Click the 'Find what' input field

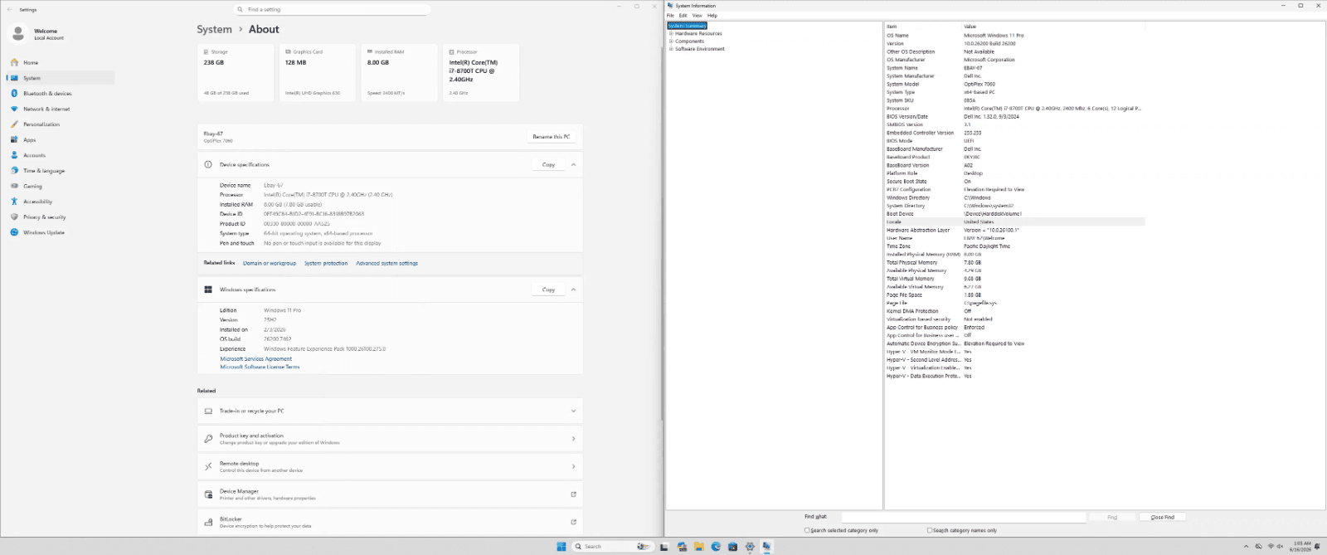pos(964,517)
